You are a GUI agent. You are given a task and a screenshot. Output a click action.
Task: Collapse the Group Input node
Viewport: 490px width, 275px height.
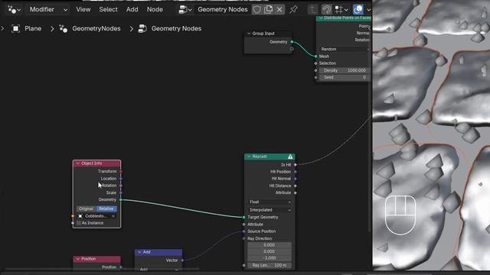pos(249,34)
